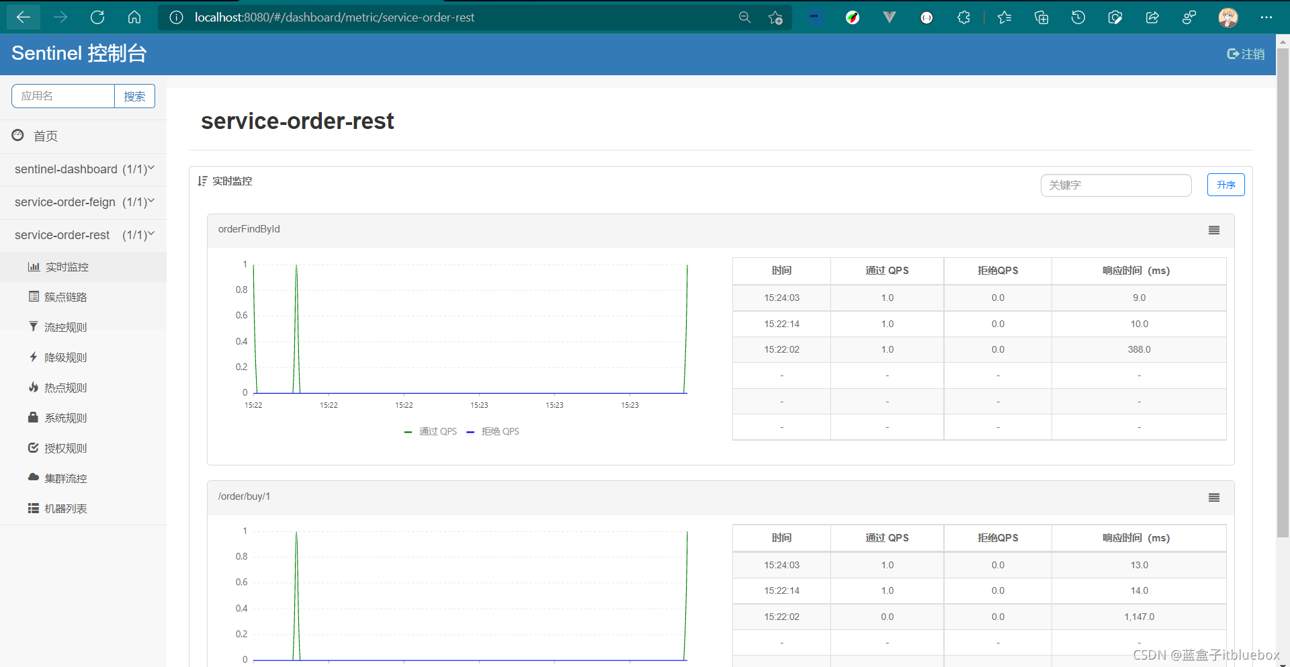Expand the service-order-feign app entry
This screenshot has width=1290, height=667.
point(83,202)
